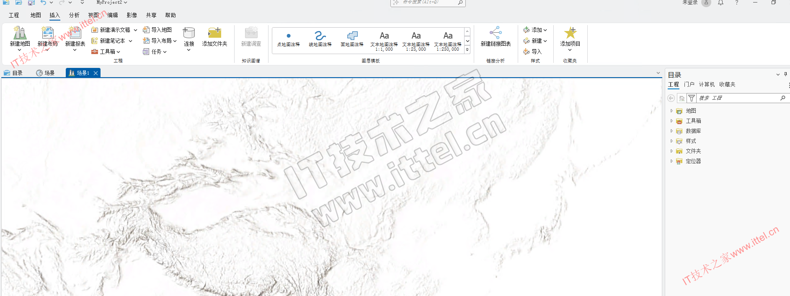This screenshot has height=296, width=790.
Task: Click the open project icon in quick access toolbar
Action: coord(19,3)
